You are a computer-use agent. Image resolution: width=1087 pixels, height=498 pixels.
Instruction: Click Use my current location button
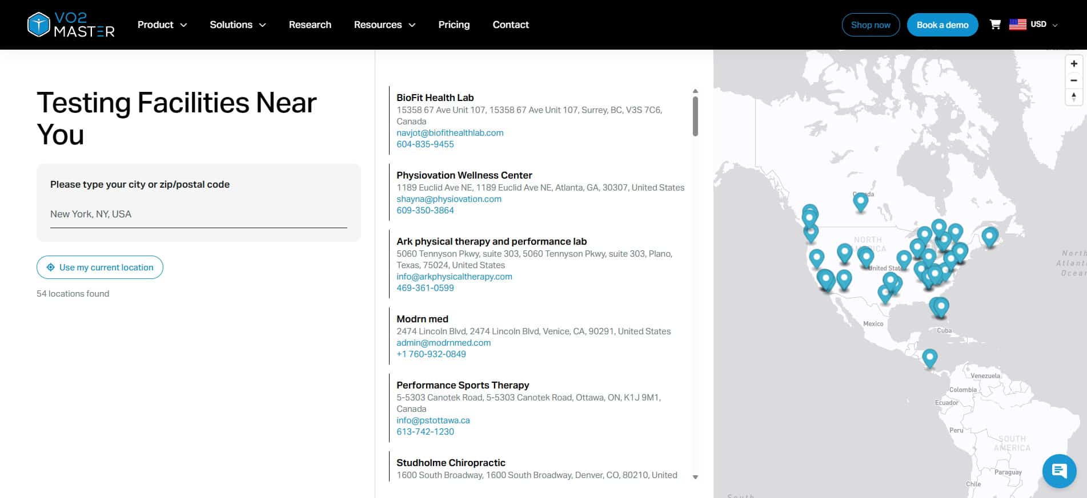click(100, 267)
